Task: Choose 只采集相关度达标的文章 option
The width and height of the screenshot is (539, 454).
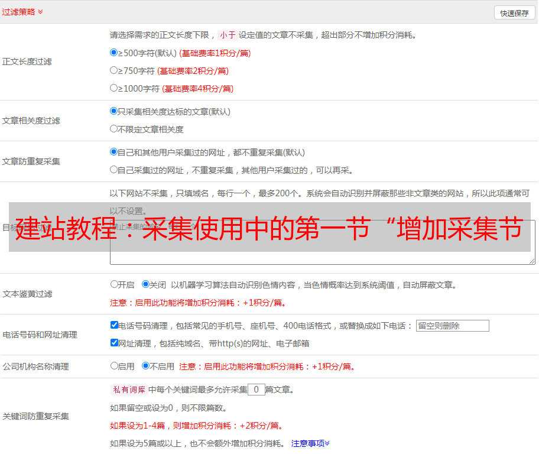Action: (114, 111)
